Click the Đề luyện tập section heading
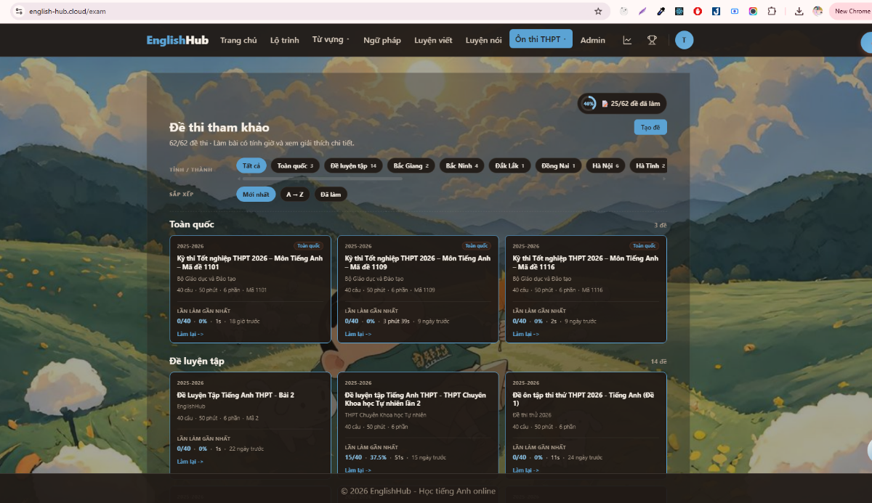Screen dimensions: 872x503 coord(197,361)
